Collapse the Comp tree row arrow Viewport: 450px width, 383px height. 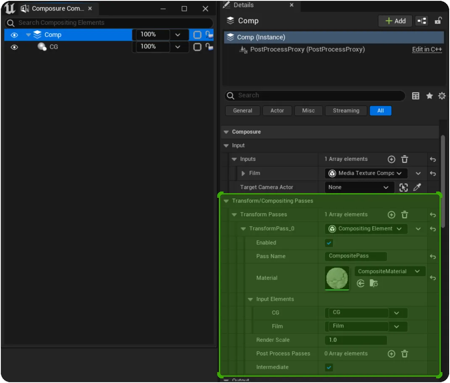(x=28, y=35)
